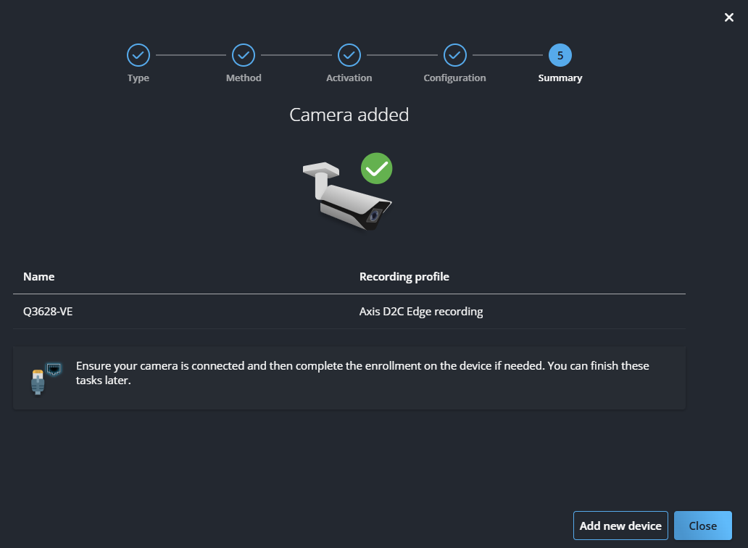The width and height of the screenshot is (748, 548).
Task: Click the green success checkmark badge
Action: pos(376,169)
